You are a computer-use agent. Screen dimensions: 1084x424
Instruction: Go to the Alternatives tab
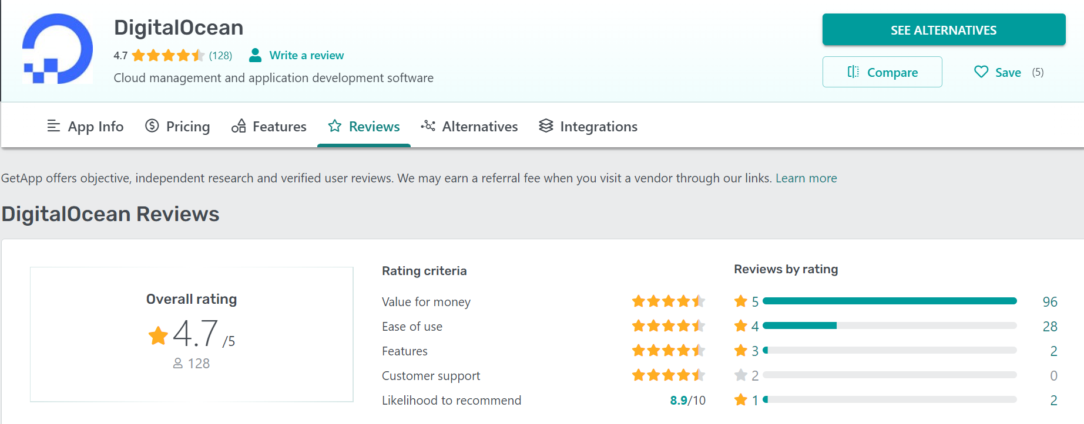(469, 126)
